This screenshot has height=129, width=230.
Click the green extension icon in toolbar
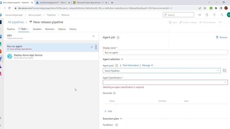point(211,8)
